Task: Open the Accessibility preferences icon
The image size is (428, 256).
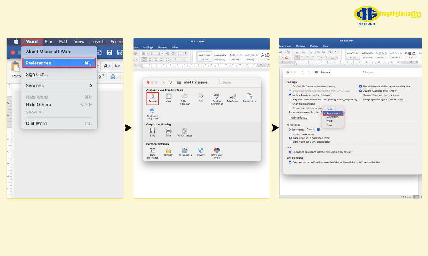Action: point(249,98)
